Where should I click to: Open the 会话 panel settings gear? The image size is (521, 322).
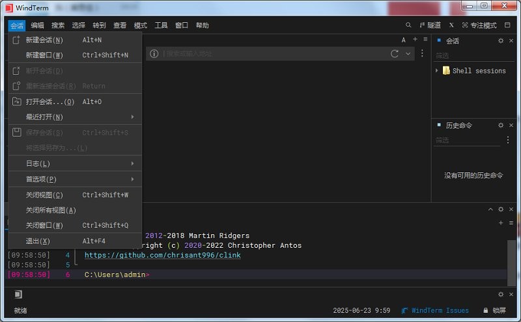500,41
